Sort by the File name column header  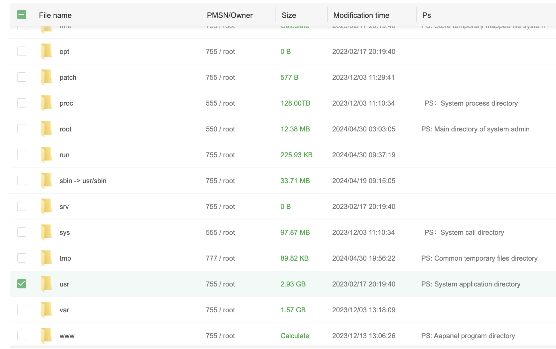(x=55, y=15)
